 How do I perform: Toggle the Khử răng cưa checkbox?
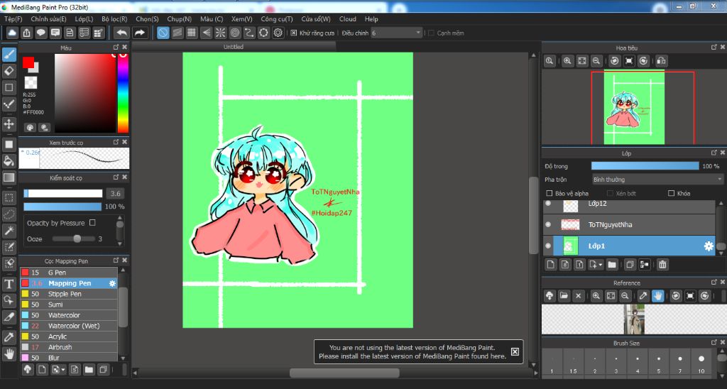coord(293,33)
